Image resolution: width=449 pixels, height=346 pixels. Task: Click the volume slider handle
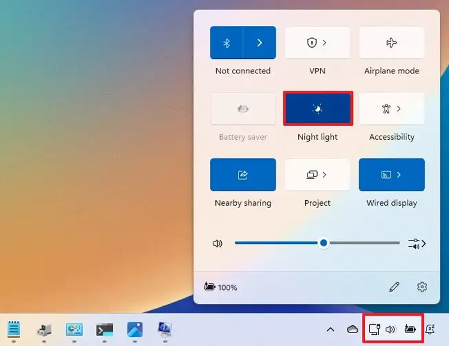323,243
